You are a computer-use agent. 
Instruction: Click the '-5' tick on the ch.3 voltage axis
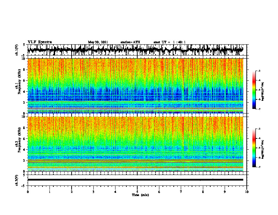pyautogui.click(x=24, y=186)
